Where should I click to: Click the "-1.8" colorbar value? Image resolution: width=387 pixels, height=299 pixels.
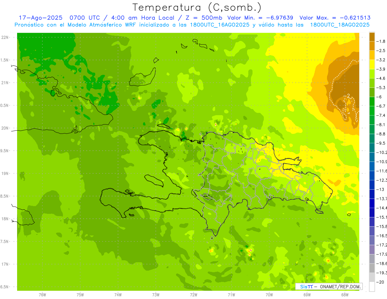tap(382, 41)
